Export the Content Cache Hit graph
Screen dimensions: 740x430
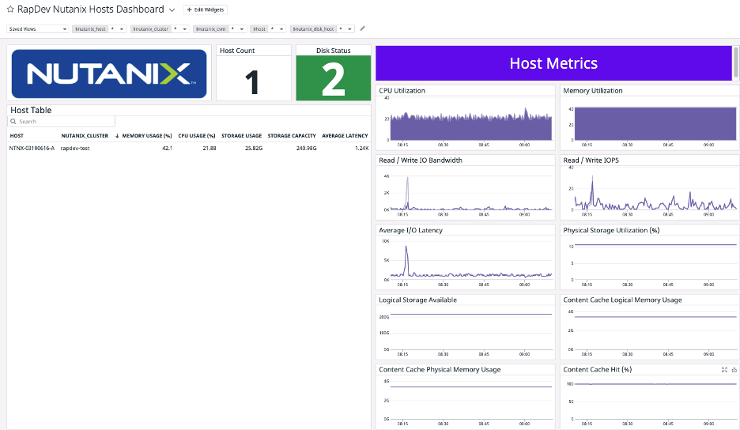[734, 370]
